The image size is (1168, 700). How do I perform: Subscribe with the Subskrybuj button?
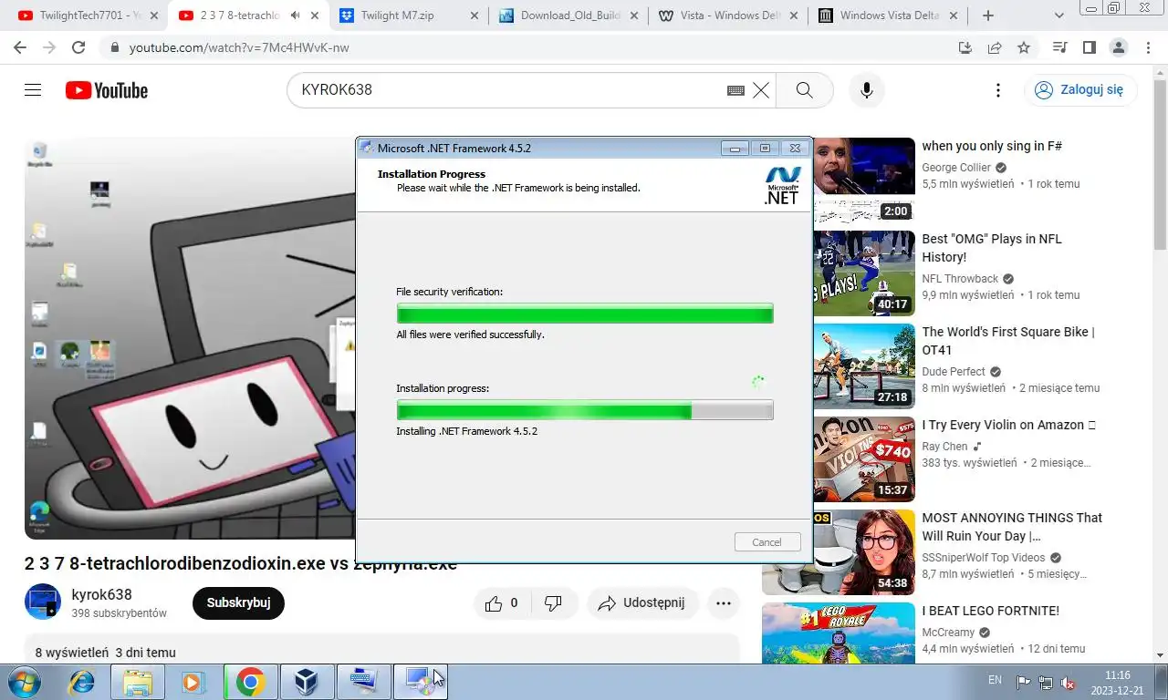tap(238, 603)
